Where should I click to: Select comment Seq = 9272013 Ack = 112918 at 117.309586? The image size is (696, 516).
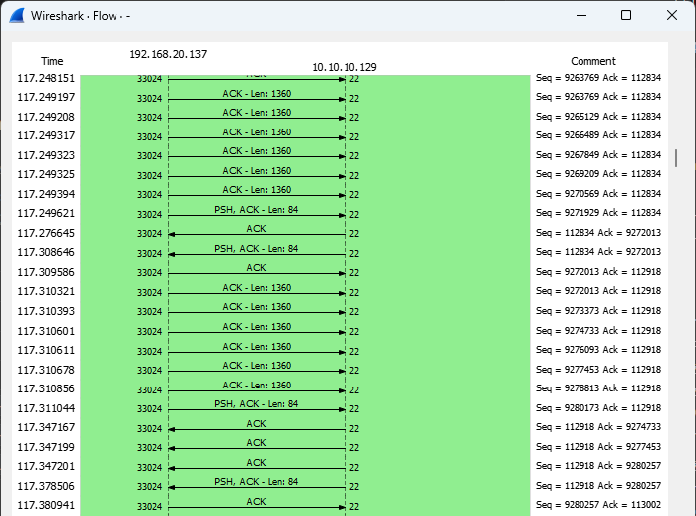click(597, 272)
